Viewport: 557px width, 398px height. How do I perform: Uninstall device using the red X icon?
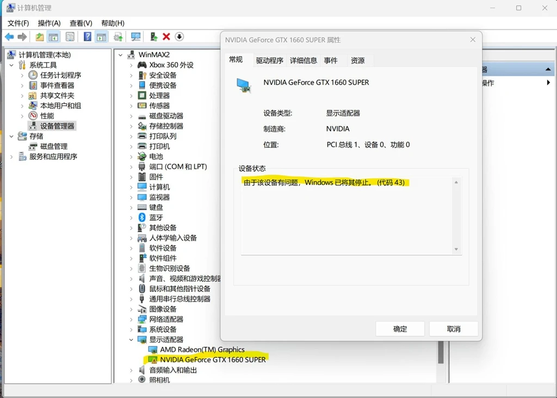tap(166, 36)
